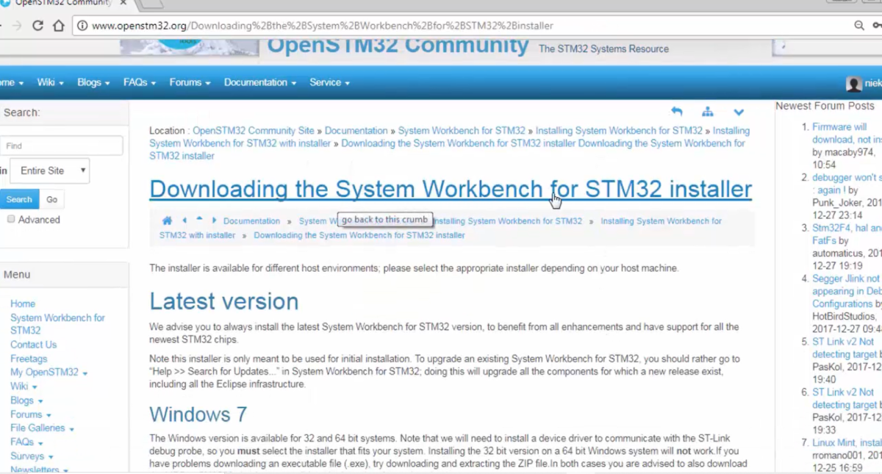882x474 pixels.
Task: Open the Forums menu in the navbar
Action: [190, 82]
